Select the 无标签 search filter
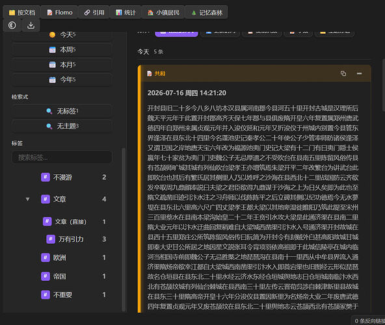 (x=62, y=111)
